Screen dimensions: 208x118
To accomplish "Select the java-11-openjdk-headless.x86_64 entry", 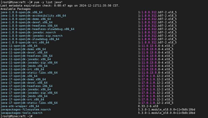I will [x=27, y=56].
